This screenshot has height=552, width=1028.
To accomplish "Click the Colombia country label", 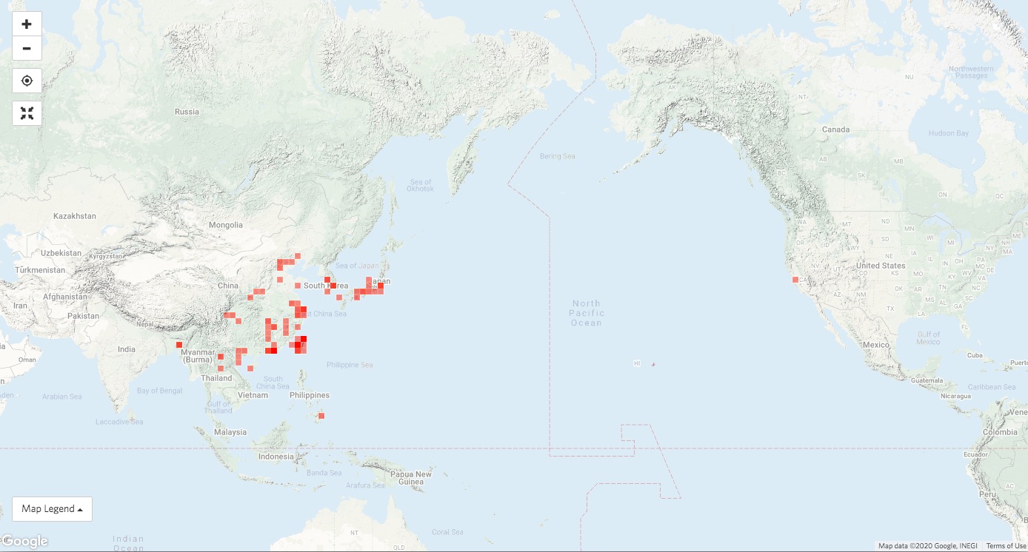I will click(x=1000, y=432).
